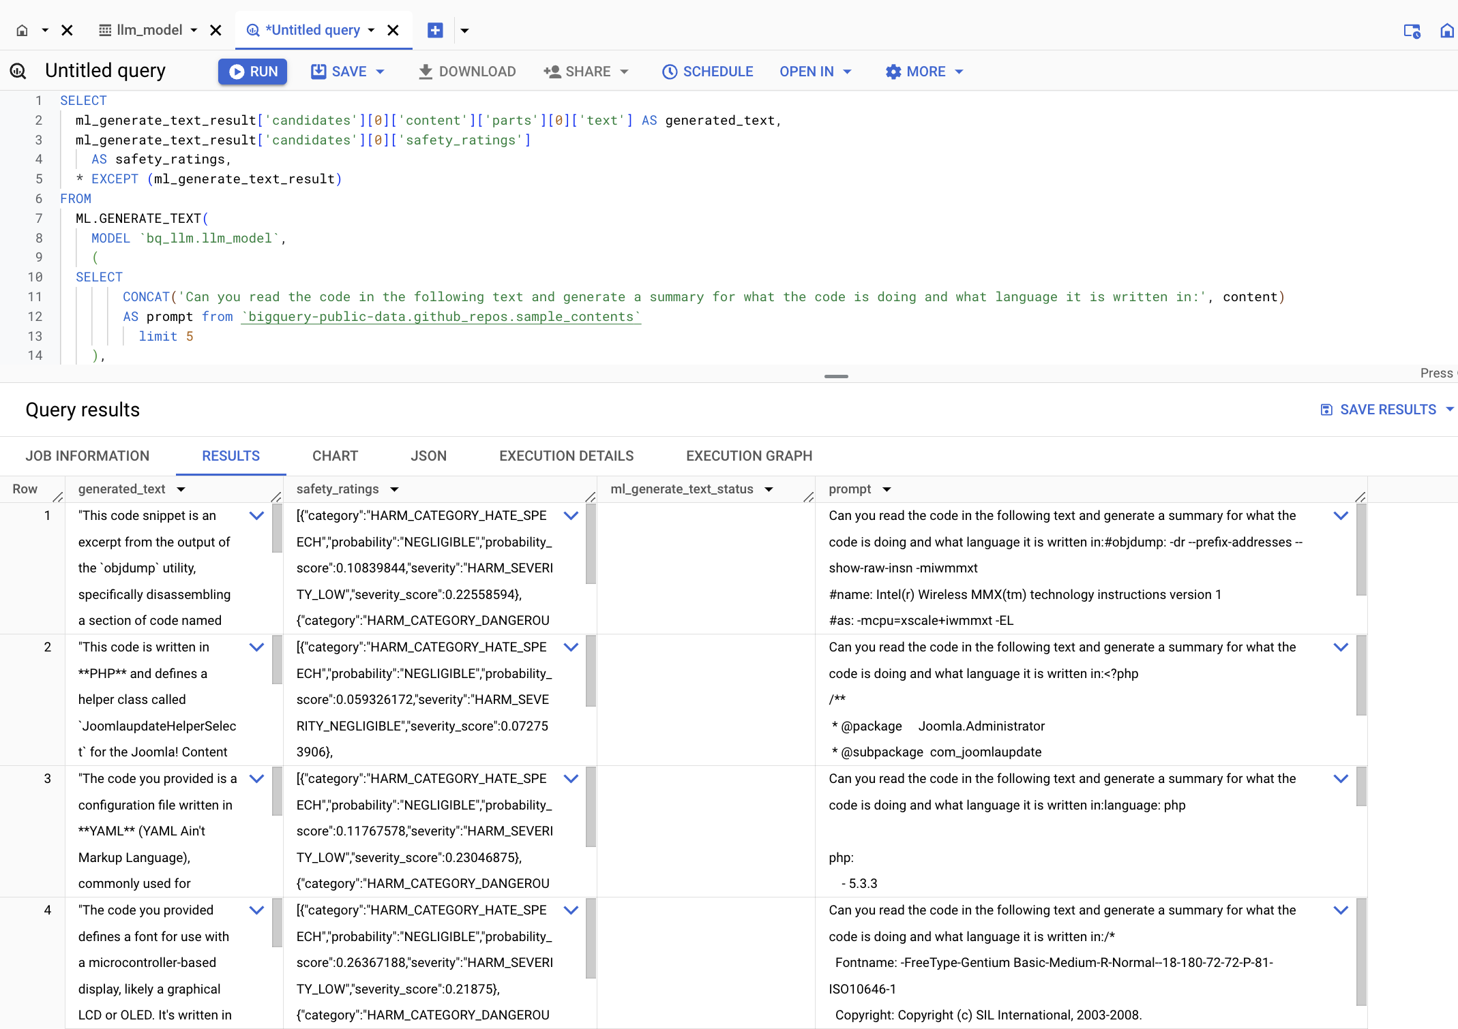Viewport: 1458px width, 1029px height.
Task: Expand row 1 safety_ratings cell
Action: (x=571, y=516)
